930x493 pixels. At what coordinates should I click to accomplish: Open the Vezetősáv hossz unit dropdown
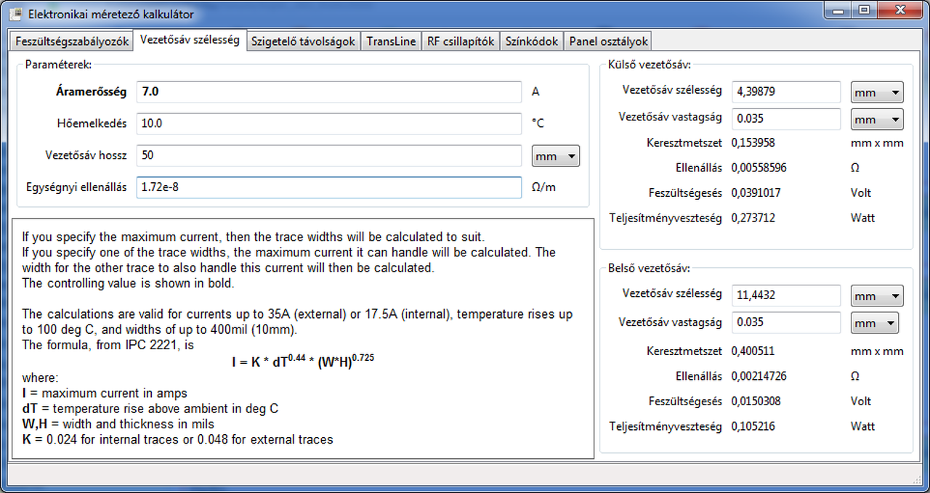[556, 156]
